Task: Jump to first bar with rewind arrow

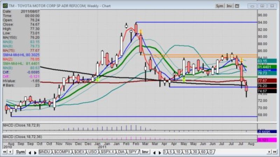Action: tap(5, 152)
